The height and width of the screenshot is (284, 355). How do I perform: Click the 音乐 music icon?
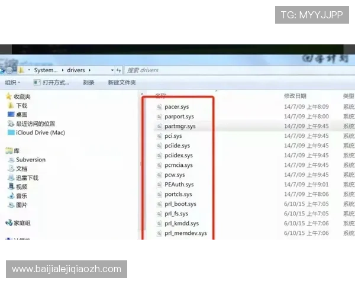click(11, 196)
